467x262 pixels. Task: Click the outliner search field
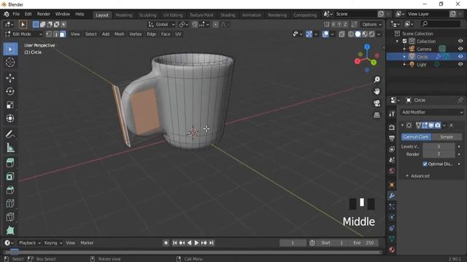click(x=440, y=24)
